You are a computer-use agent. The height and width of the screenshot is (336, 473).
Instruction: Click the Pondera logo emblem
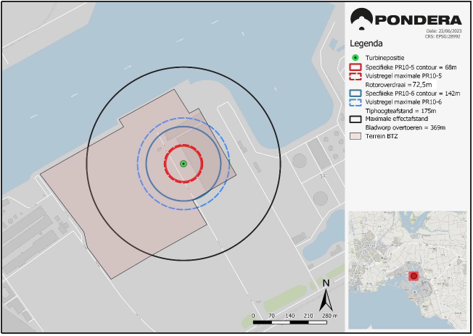click(361, 20)
